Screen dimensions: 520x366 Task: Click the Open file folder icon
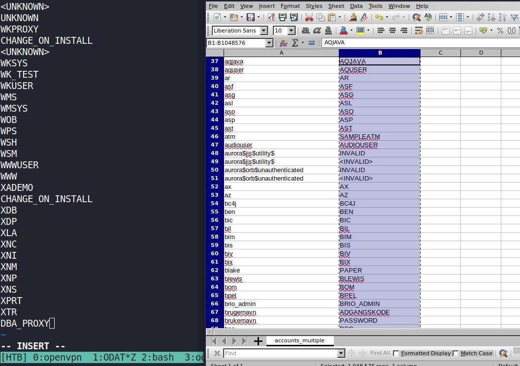(x=234, y=17)
